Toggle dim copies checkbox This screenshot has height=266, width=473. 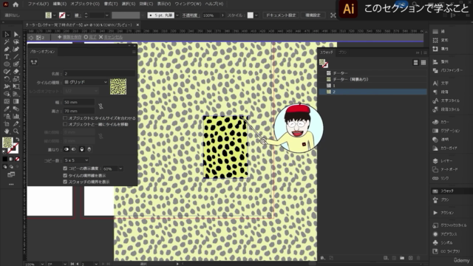[65, 168]
